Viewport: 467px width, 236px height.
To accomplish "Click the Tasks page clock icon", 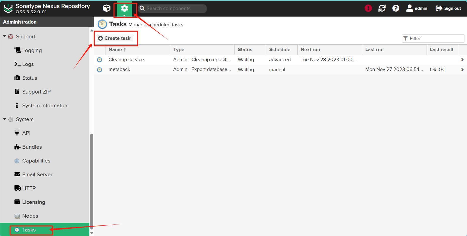I will [x=102, y=24].
